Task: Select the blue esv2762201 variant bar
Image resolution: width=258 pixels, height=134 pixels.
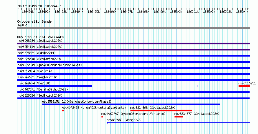Action: [x=133, y=80]
